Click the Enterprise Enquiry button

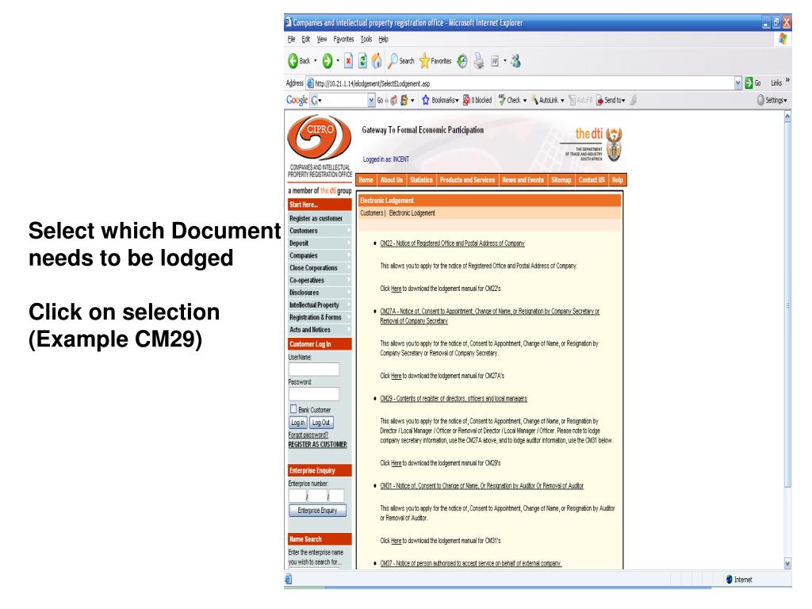[317, 511]
